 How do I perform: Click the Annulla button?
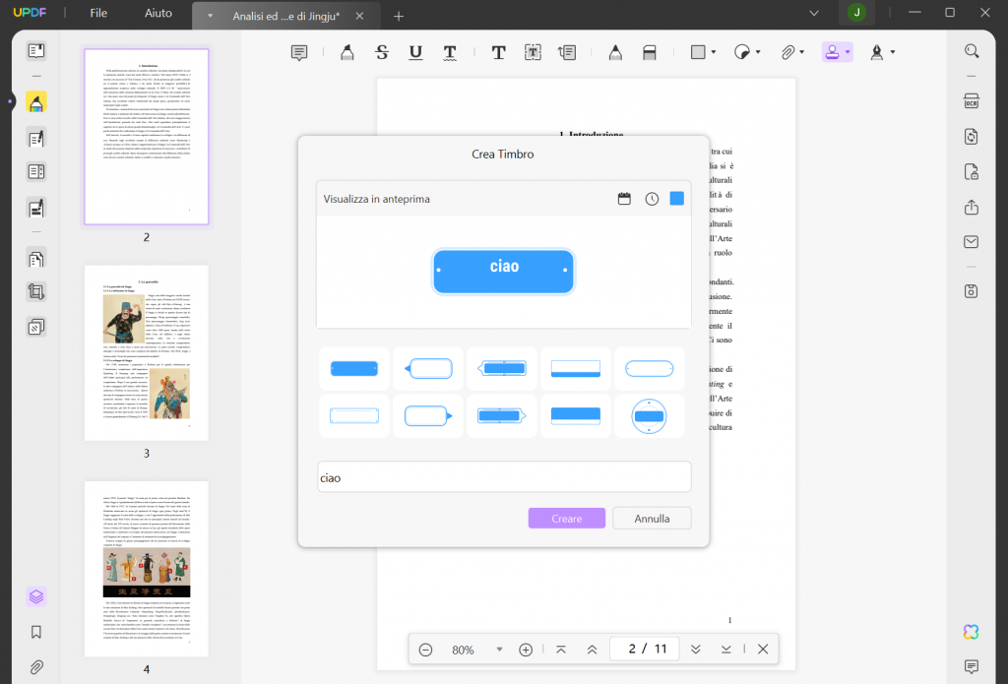point(652,518)
